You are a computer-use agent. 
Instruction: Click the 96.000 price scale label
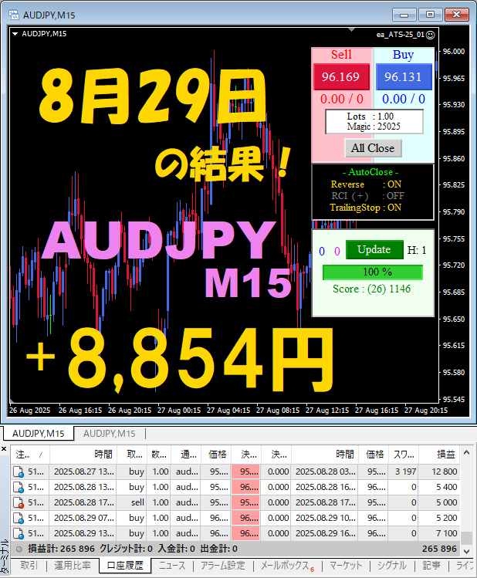[x=453, y=52]
